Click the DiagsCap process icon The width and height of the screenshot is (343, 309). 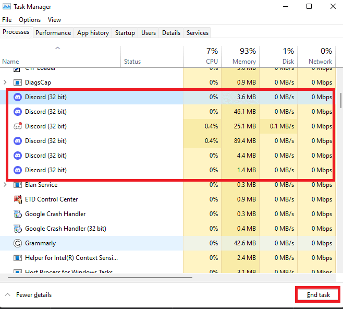[x=18, y=82]
